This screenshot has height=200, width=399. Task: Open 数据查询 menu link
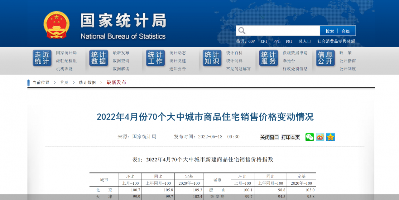pyautogui.click(x=121, y=61)
